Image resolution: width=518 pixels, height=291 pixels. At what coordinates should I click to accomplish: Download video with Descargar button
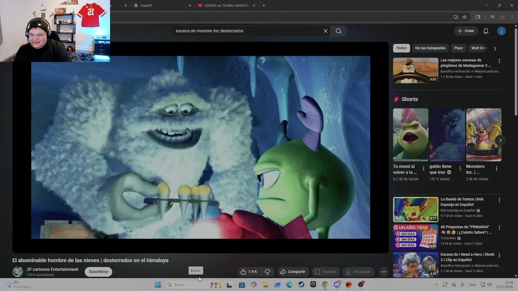[358, 272]
